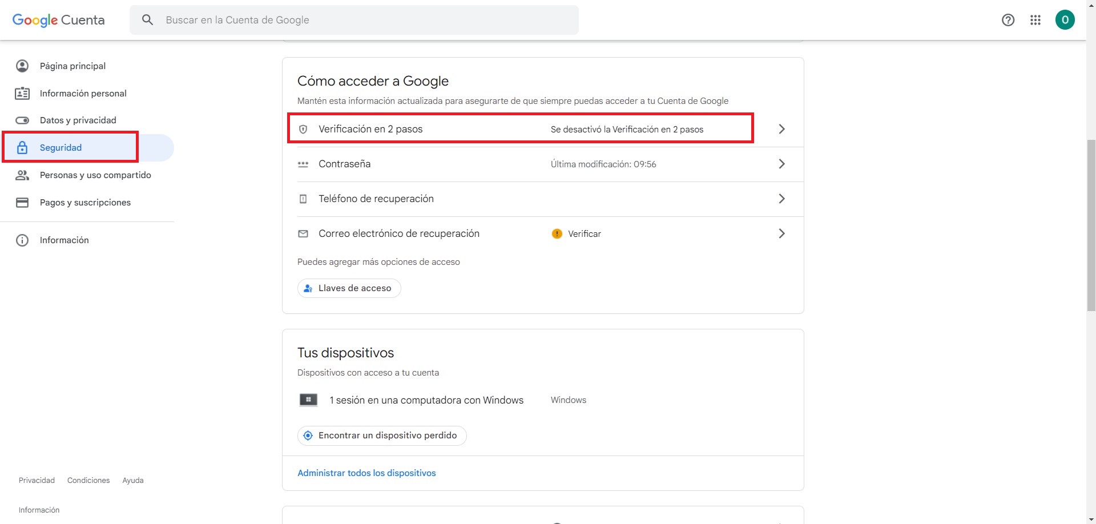Open the Privacidad footer link
Image resolution: width=1096 pixels, height=524 pixels.
coord(37,480)
